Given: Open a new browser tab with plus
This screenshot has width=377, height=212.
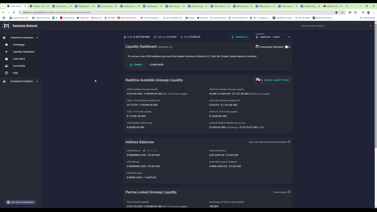Looking at the screenshot, I should 347,6.
